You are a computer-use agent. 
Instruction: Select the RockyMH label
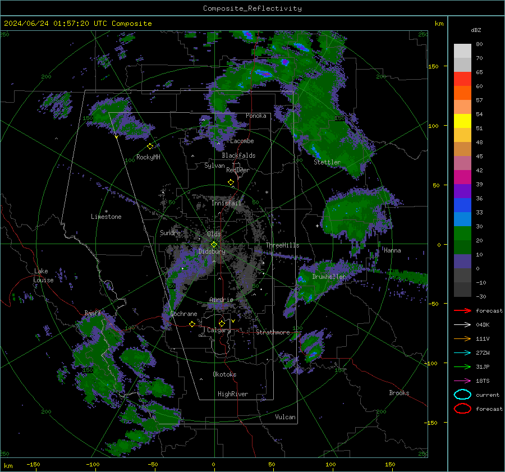pos(148,157)
